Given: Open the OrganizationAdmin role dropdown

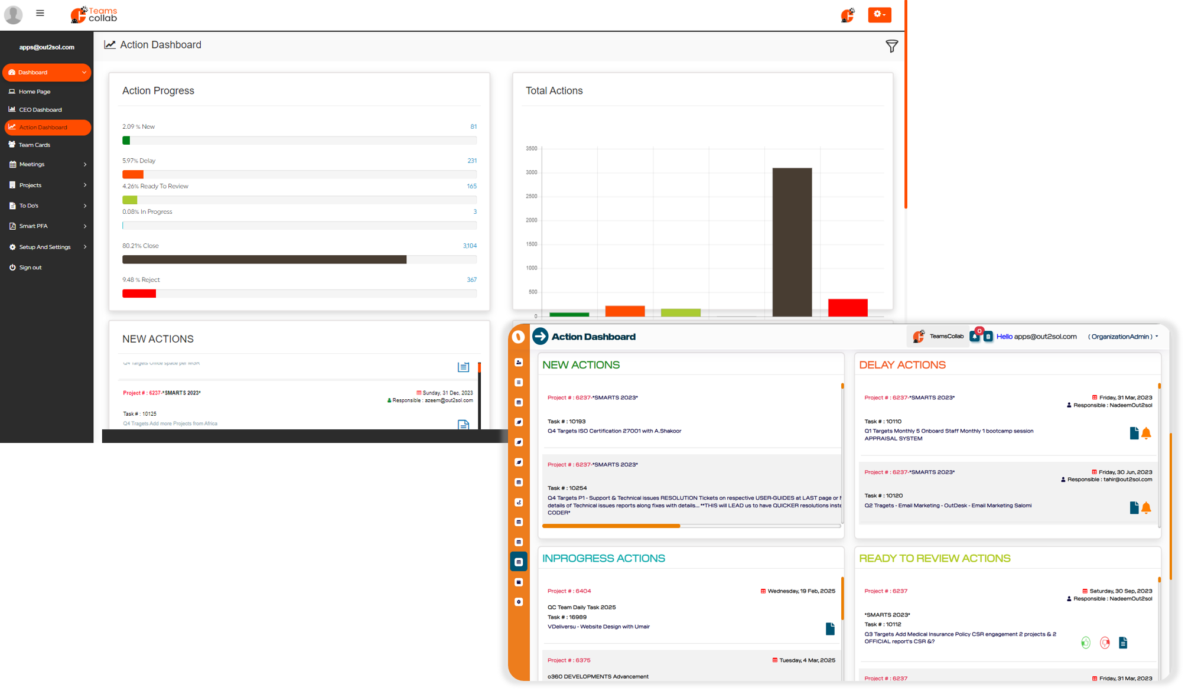Looking at the screenshot, I should pos(1122,337).
